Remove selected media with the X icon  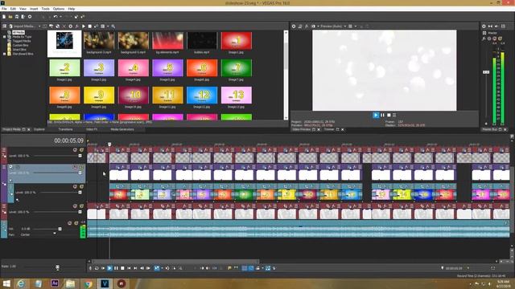64,26
